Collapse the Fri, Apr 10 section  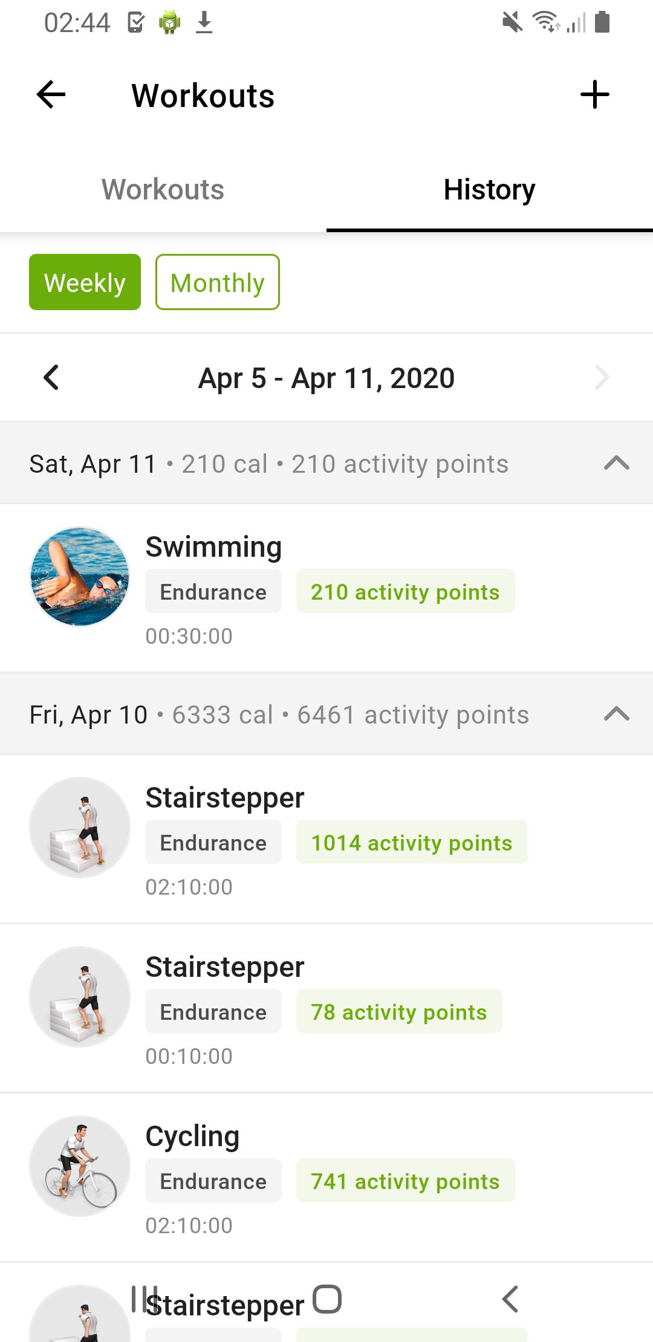point(617,715)
